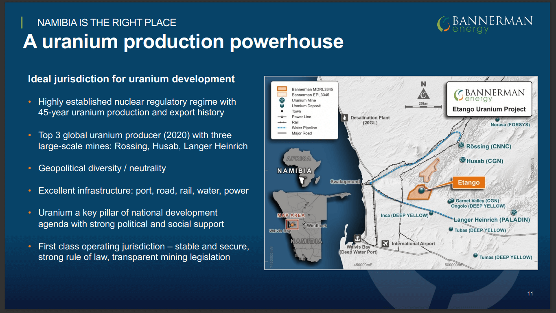Click the 'Garnet Valley (CGN)' label

coord(477,201)
